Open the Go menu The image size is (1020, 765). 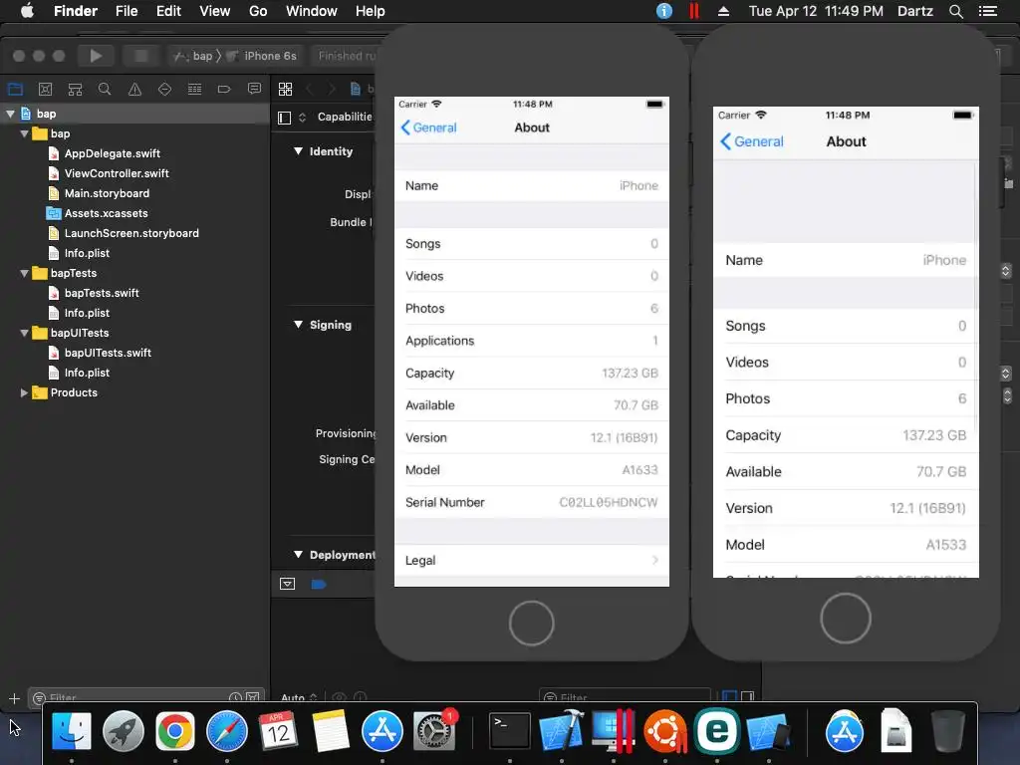tap(258, 11)
